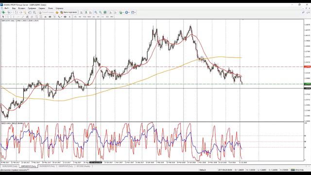This screenshot has width=311, height=175.
Task: Toggle chart auto scroll icon
Action: (x=110, y=12)
